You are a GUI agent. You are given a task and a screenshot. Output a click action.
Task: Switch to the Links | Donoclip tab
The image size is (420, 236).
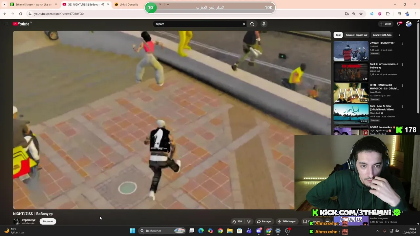click(x=129, y=5)
